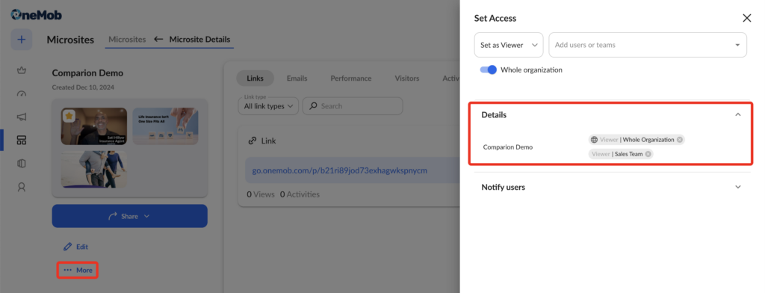This screenshot has width=765, height=293.
Task: Switch to the Emails tab
Action: pyautogui.click(x=297, y=78)
